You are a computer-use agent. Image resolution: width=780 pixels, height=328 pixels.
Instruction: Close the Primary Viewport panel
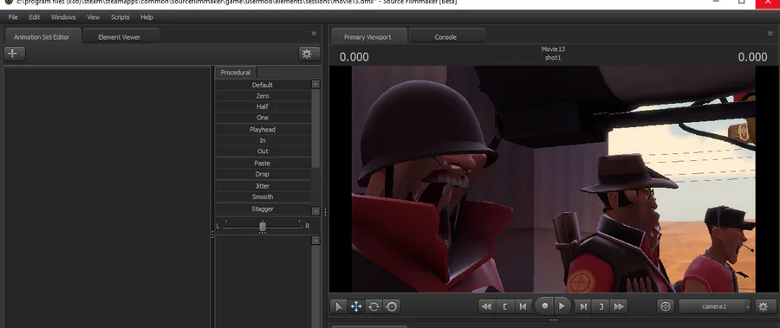[770, 34]
